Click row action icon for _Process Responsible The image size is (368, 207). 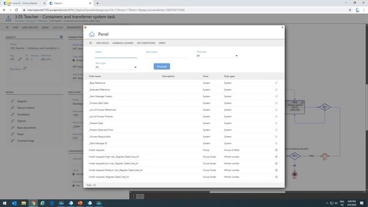pyautogui.click(x=276, y=137)
